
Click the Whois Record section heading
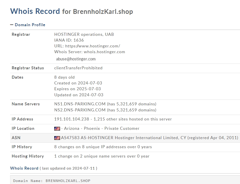click(x=24, y=168)
